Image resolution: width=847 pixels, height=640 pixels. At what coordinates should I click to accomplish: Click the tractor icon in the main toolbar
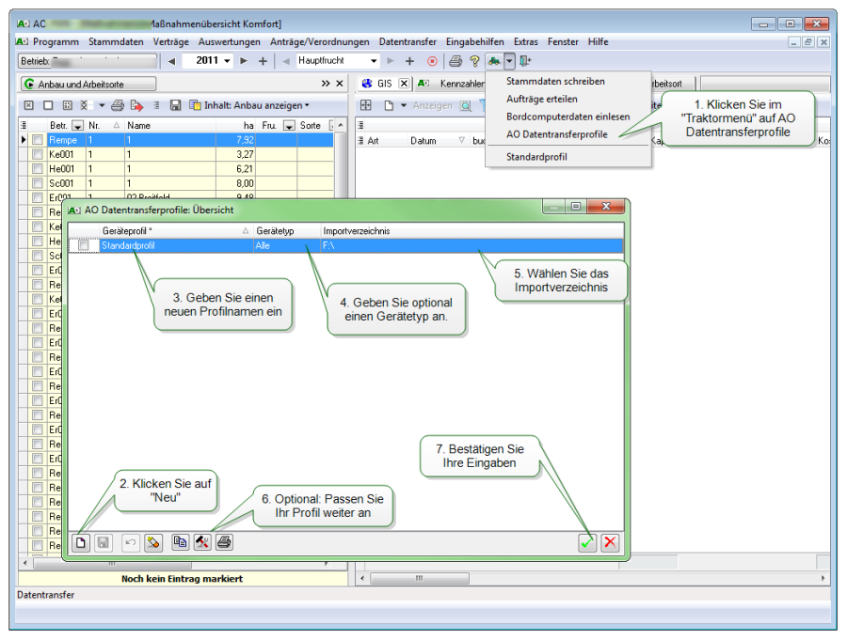(494, 61)
